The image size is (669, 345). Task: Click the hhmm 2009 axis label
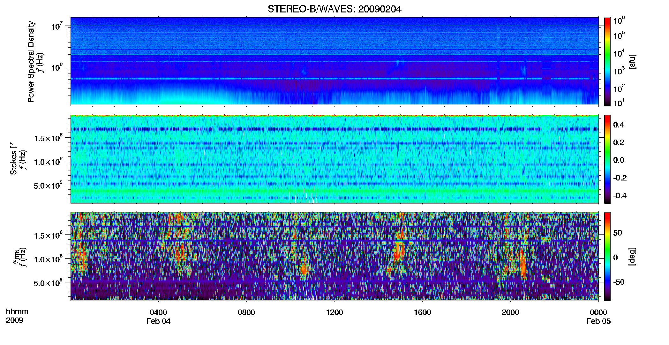[17, 316]
